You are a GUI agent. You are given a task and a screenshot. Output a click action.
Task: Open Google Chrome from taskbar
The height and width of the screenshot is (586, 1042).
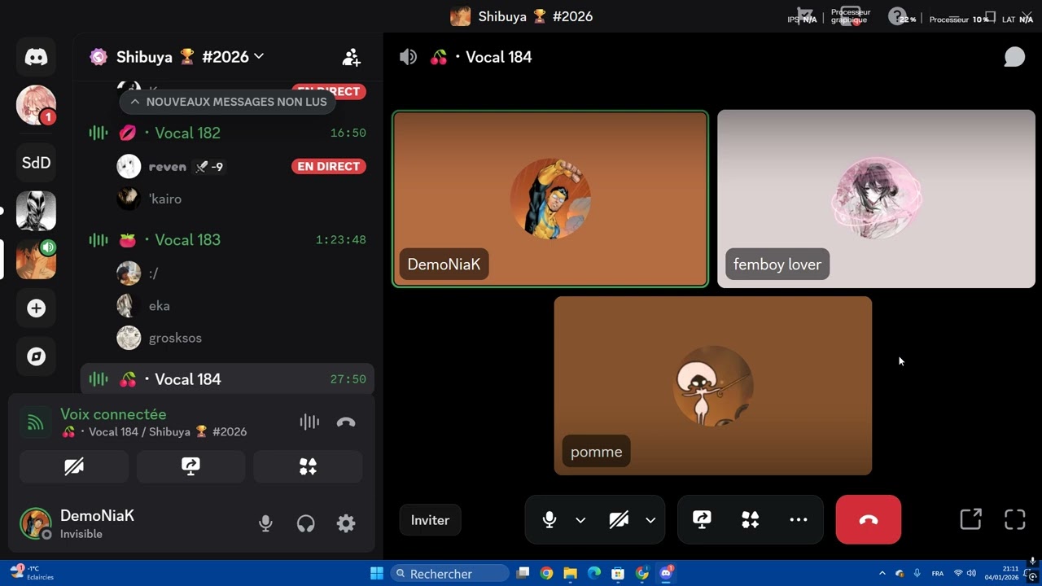click(546, 574)
